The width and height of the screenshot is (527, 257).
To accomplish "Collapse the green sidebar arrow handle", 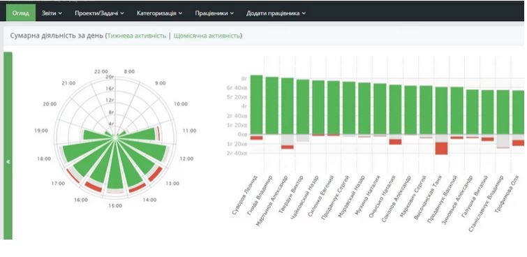I will 8,162.
